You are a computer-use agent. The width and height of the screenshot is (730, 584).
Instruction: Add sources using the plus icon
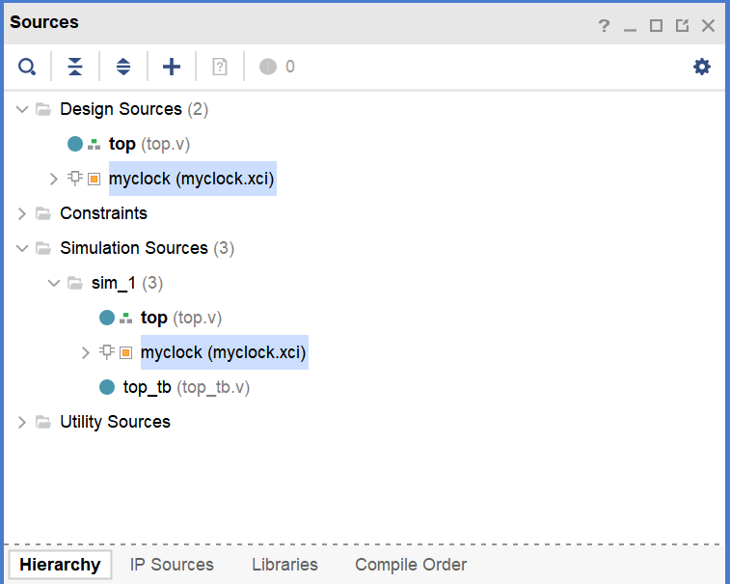click(x=172, y=67)
